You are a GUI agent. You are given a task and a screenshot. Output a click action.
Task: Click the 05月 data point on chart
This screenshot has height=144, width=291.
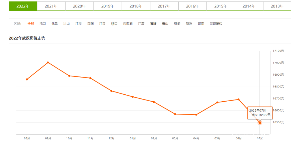217,102
